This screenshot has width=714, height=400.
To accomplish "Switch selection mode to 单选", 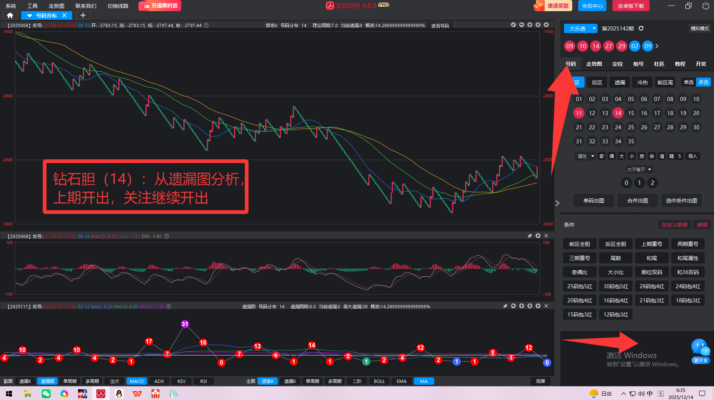I will click(689, 82).
